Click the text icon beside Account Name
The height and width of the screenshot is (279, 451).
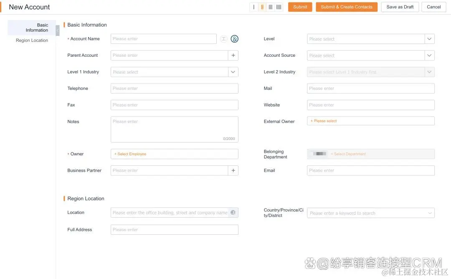[223, 39]
